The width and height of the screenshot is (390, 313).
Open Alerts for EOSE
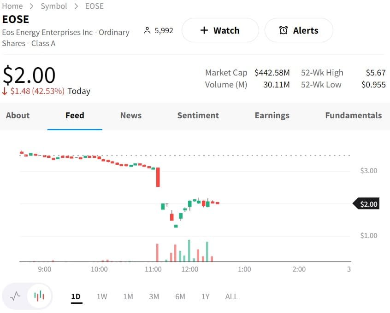point(299,30)
